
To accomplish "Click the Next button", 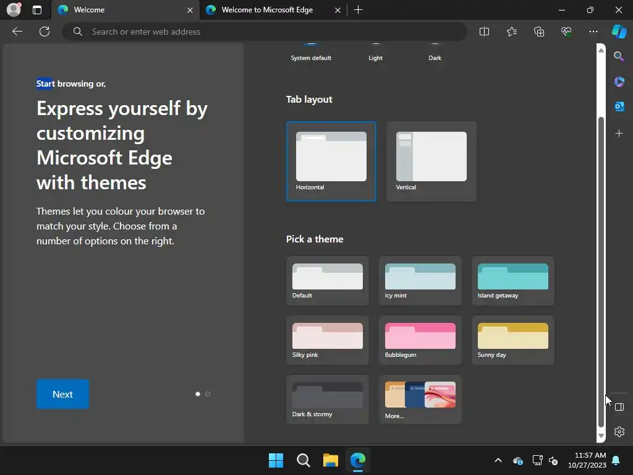I will [x=62, y=394].
